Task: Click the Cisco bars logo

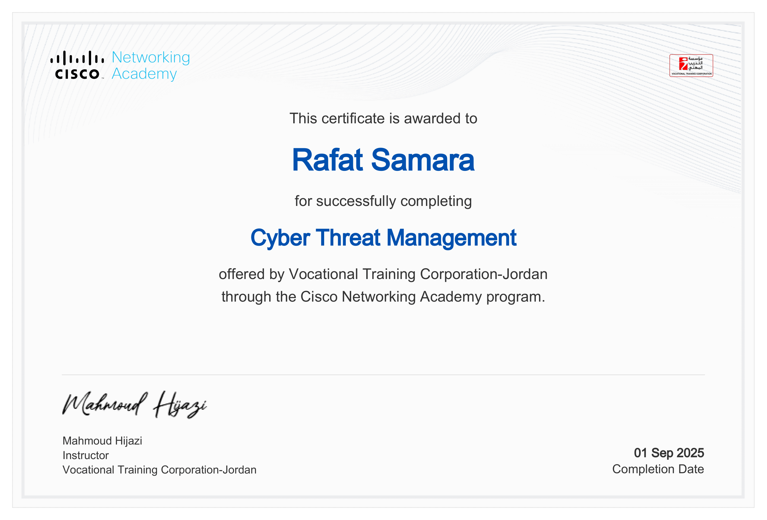Action: pyautogui.click(x=77, y=58)
